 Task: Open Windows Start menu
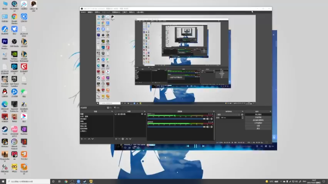(3, 182)
